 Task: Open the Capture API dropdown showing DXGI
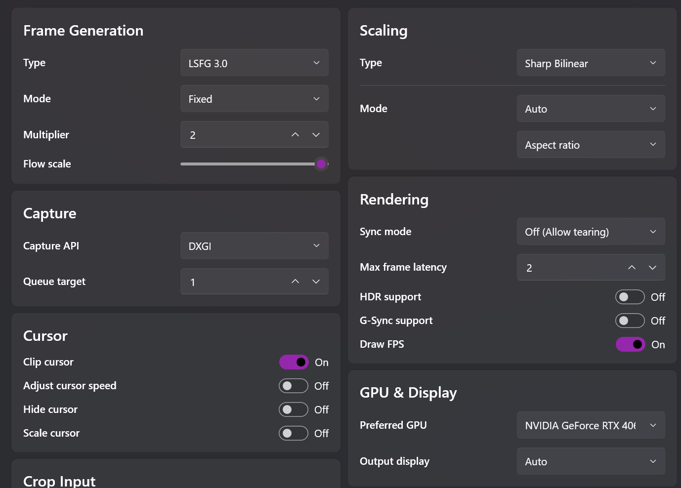pos(255,246)
